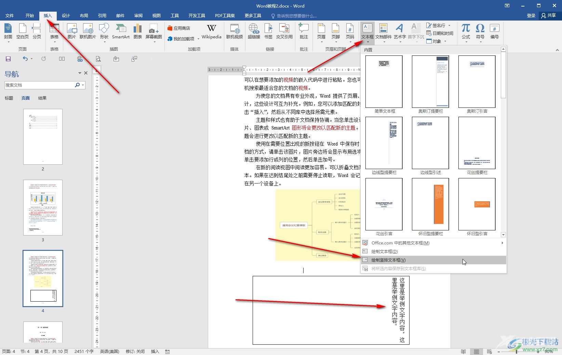Undo the last action
Screen dimensions: 562x355
[x=25, y=59]
